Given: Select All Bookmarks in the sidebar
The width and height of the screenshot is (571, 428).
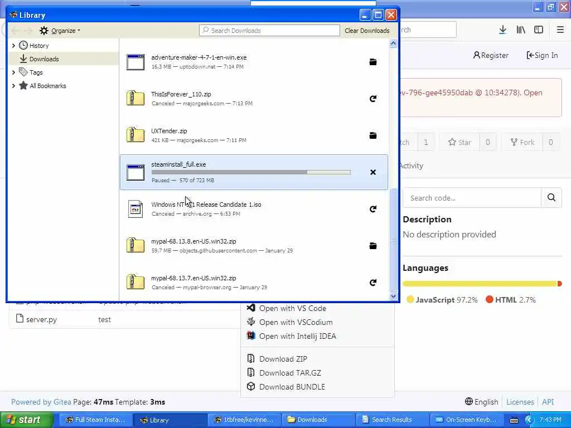Looking at the screenshot, I should click(x=47, y=86).
